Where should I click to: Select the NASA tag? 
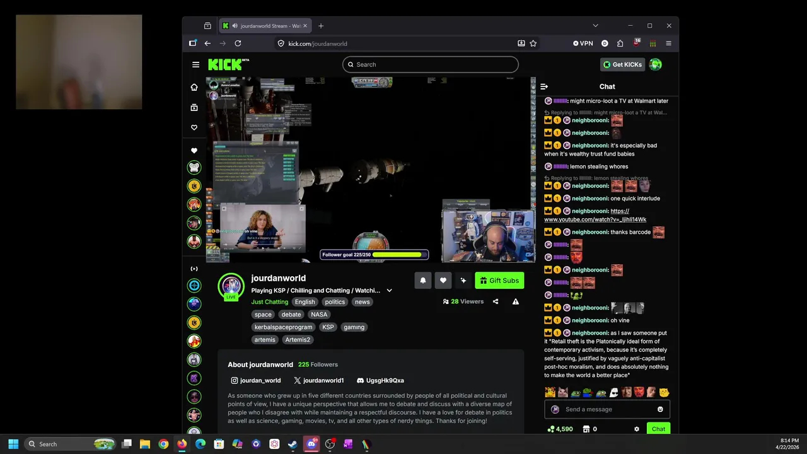(x=319, y=315)
